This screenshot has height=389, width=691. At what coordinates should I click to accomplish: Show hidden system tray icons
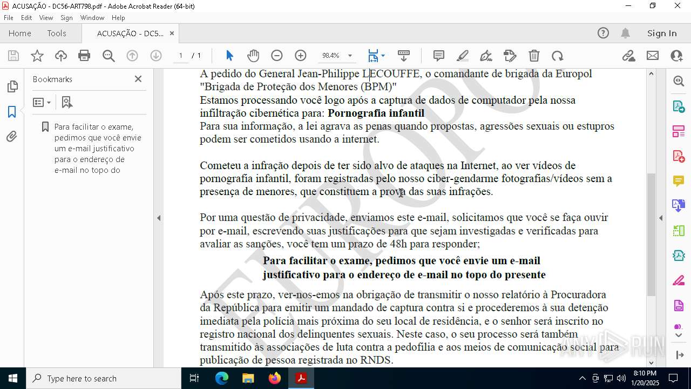(x=582, y=378)
